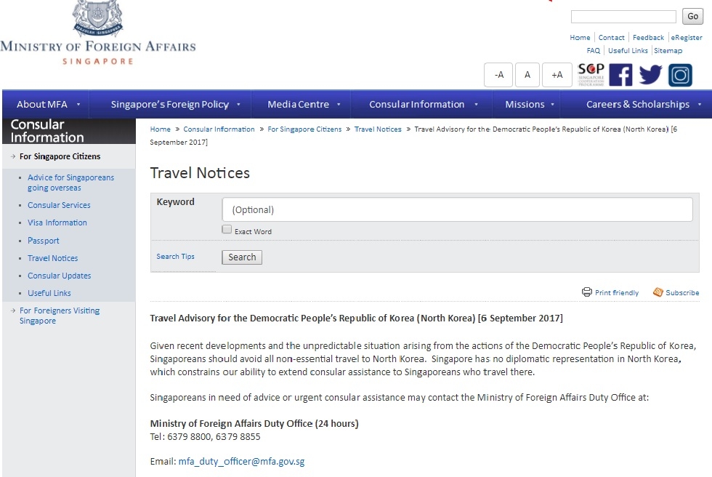Expand For Foreigners Visiting Singapore section
Image resolution: width=712 pixels, height=477 pixels.
60,316
